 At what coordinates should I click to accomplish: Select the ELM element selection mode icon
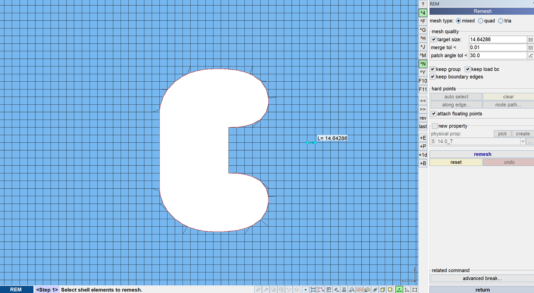(x=399, y=290)
